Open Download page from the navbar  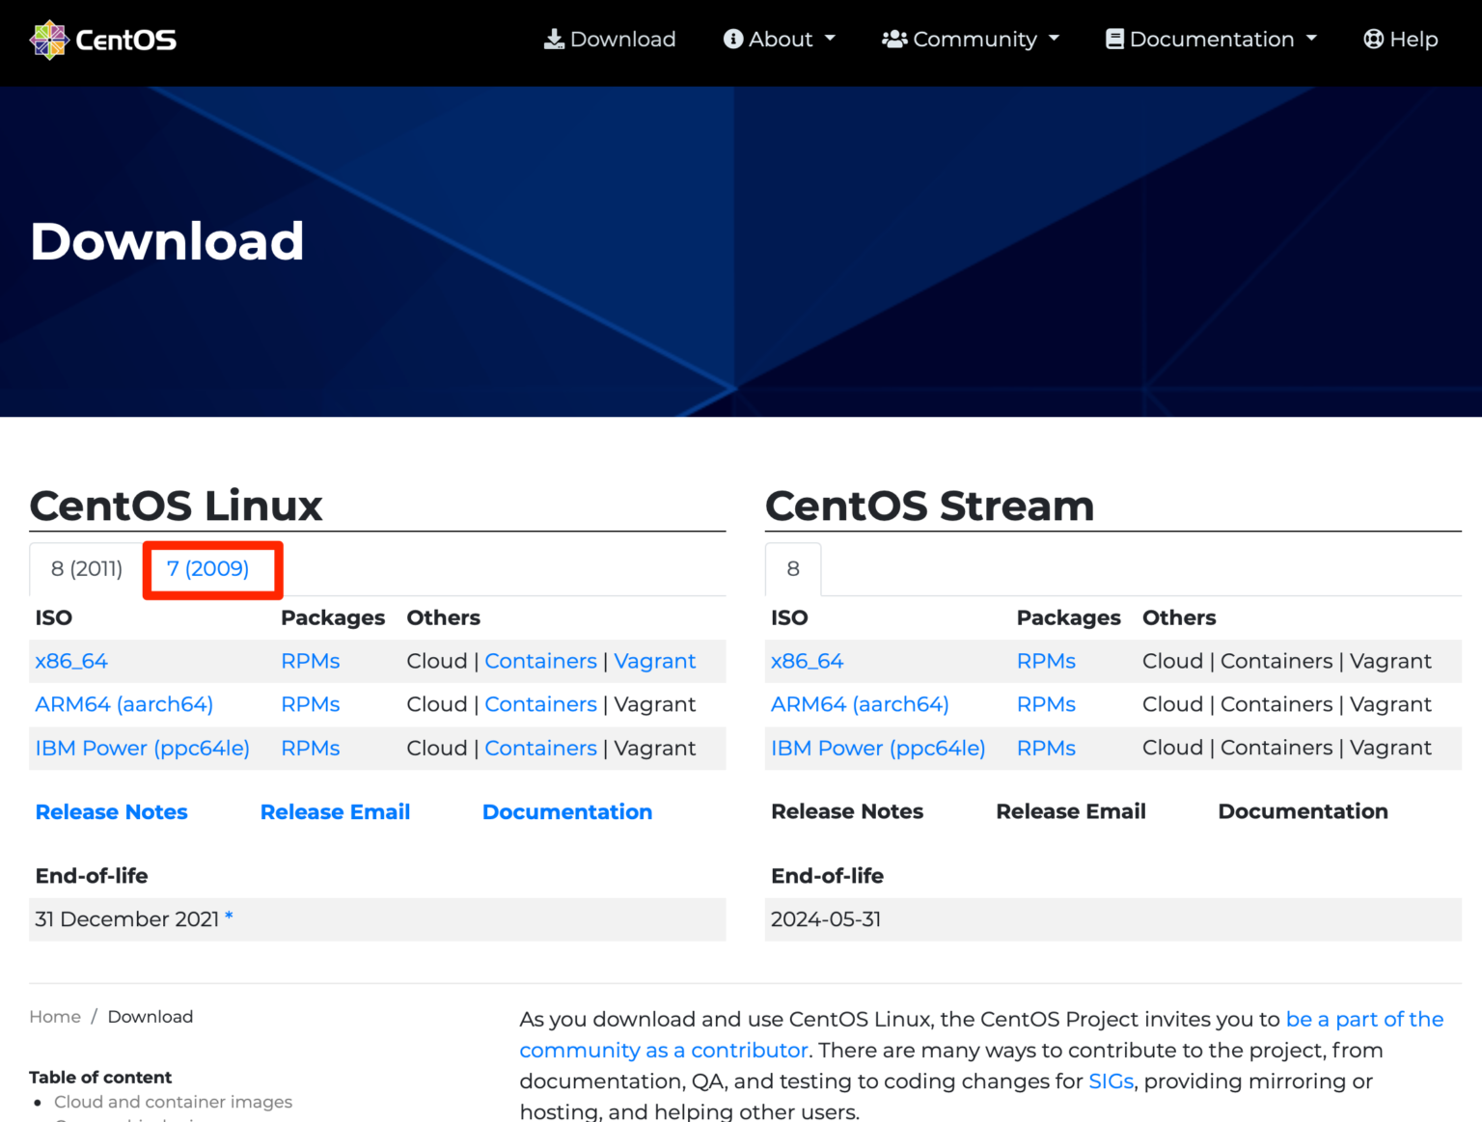point(610,39)
